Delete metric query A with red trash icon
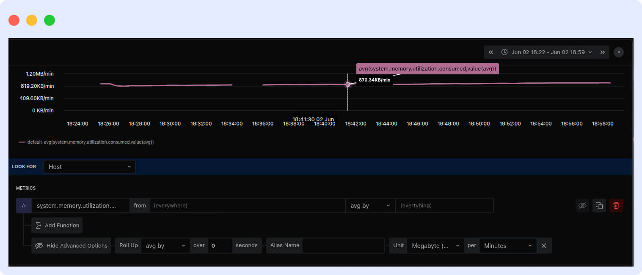 616,206
